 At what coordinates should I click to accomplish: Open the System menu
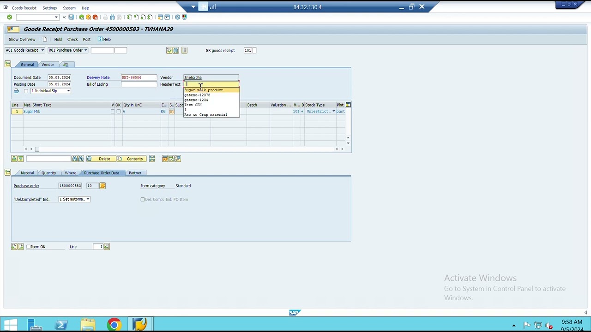69,8
